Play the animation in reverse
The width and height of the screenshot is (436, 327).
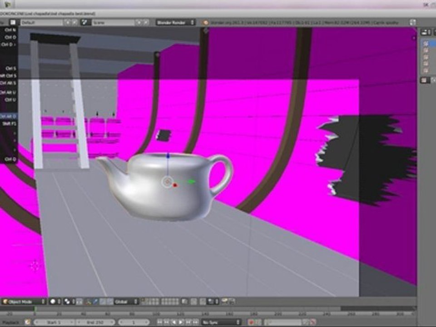(x=174, y=322)
